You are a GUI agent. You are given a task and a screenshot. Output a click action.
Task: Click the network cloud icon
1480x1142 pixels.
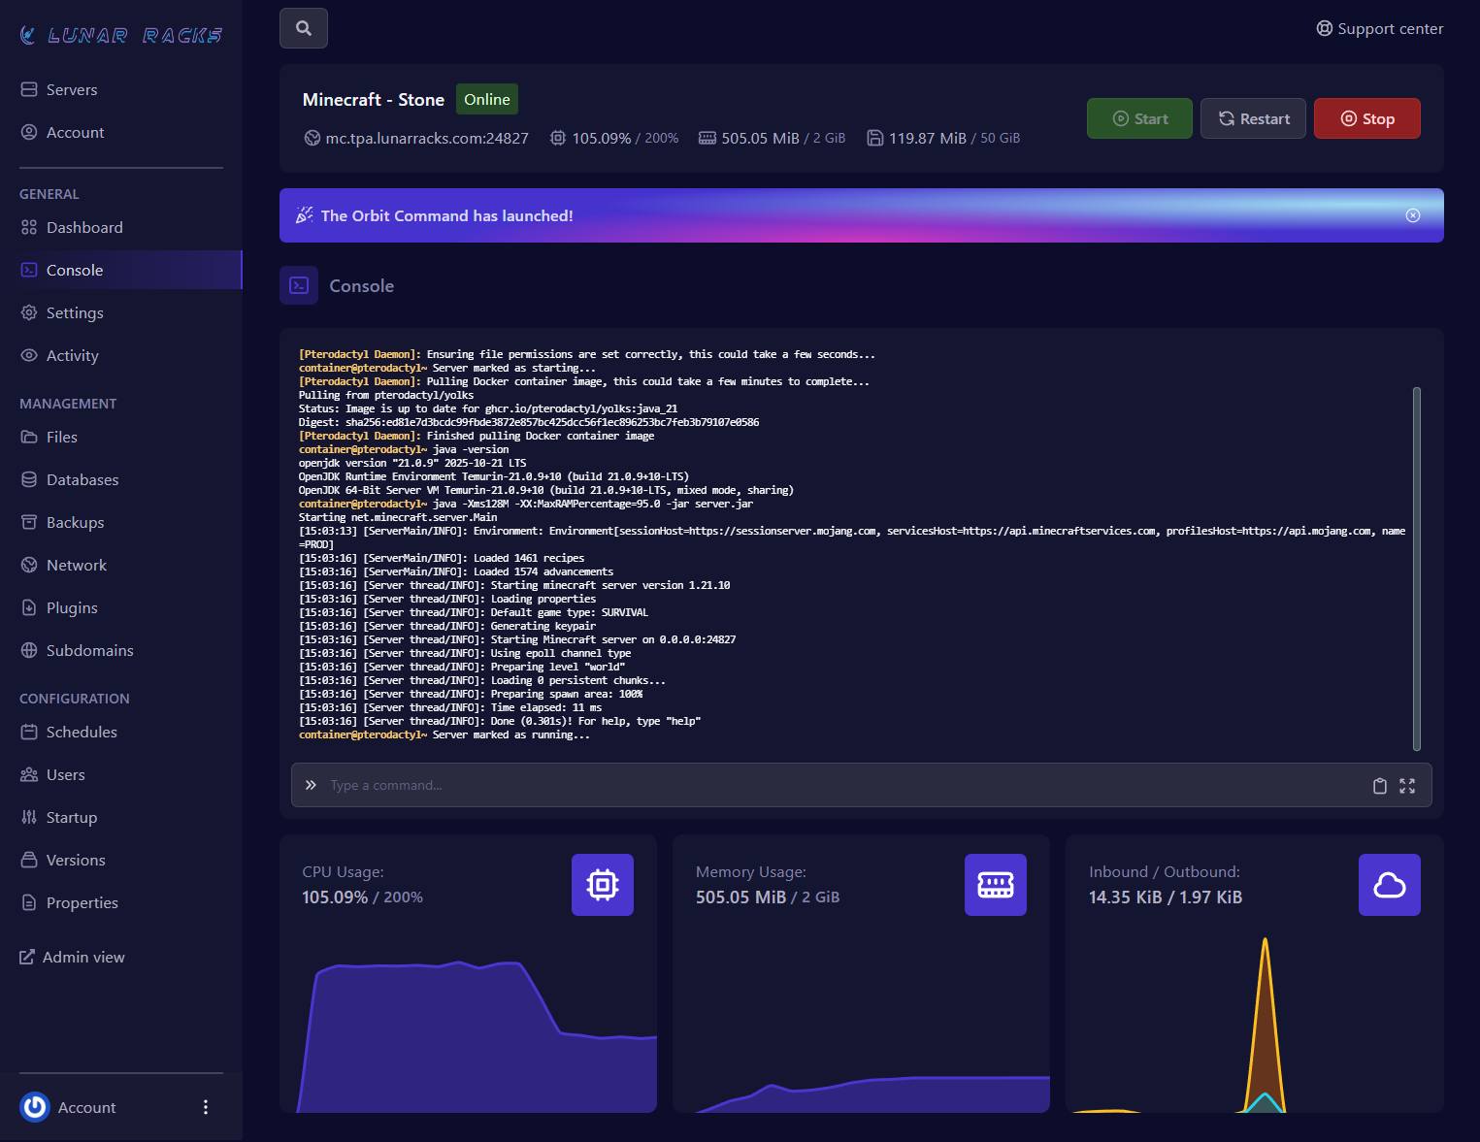1389,885
